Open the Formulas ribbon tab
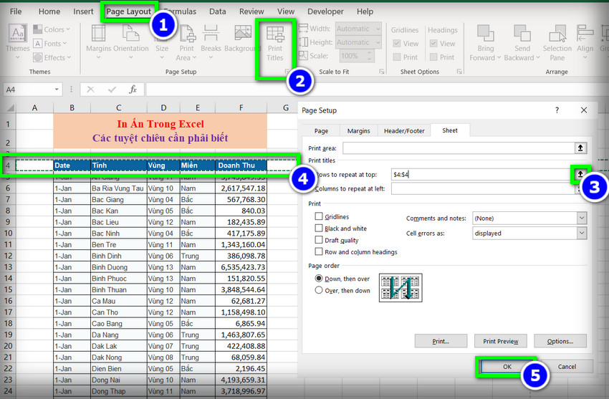Image resolution: width=609 pixels, height=399 pixels. [x=180, y=11]
